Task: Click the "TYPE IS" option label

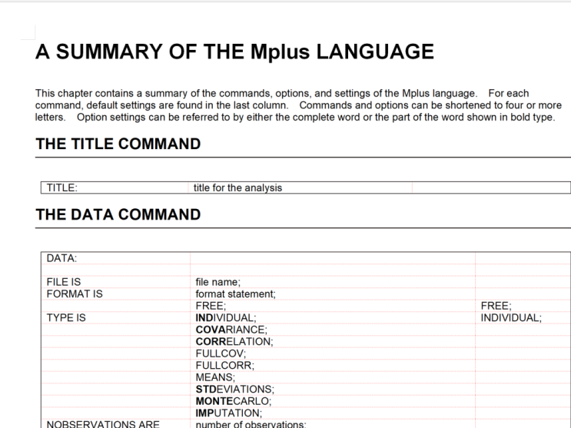Action: pos(66,316)
